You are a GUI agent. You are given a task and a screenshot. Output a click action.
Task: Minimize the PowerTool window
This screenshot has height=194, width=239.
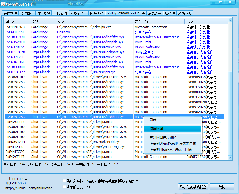[213, 2]
